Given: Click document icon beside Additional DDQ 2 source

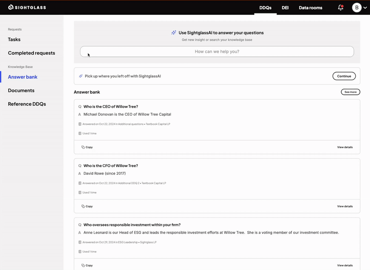Looking at the screenshot, I should [80, 183].
